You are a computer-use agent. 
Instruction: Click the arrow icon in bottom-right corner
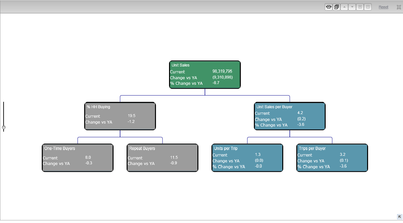[399, 217]
